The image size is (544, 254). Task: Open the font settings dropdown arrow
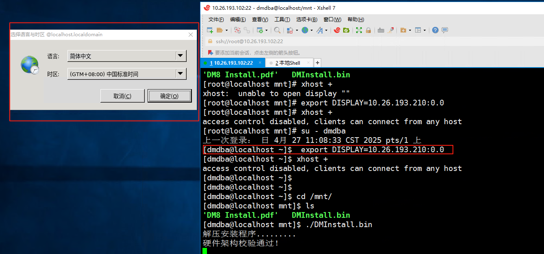coord(326,30)
